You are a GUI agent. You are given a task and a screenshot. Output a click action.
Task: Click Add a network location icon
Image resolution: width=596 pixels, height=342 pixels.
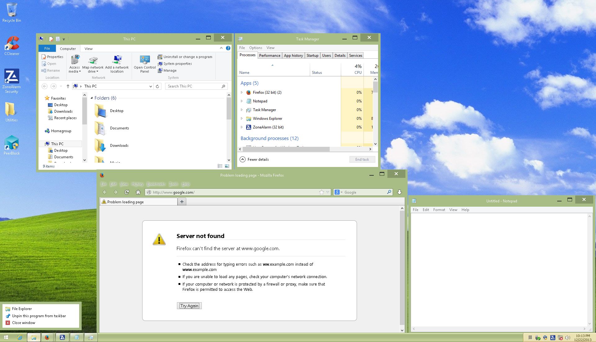pyautogui.click(x=117, y=64)
